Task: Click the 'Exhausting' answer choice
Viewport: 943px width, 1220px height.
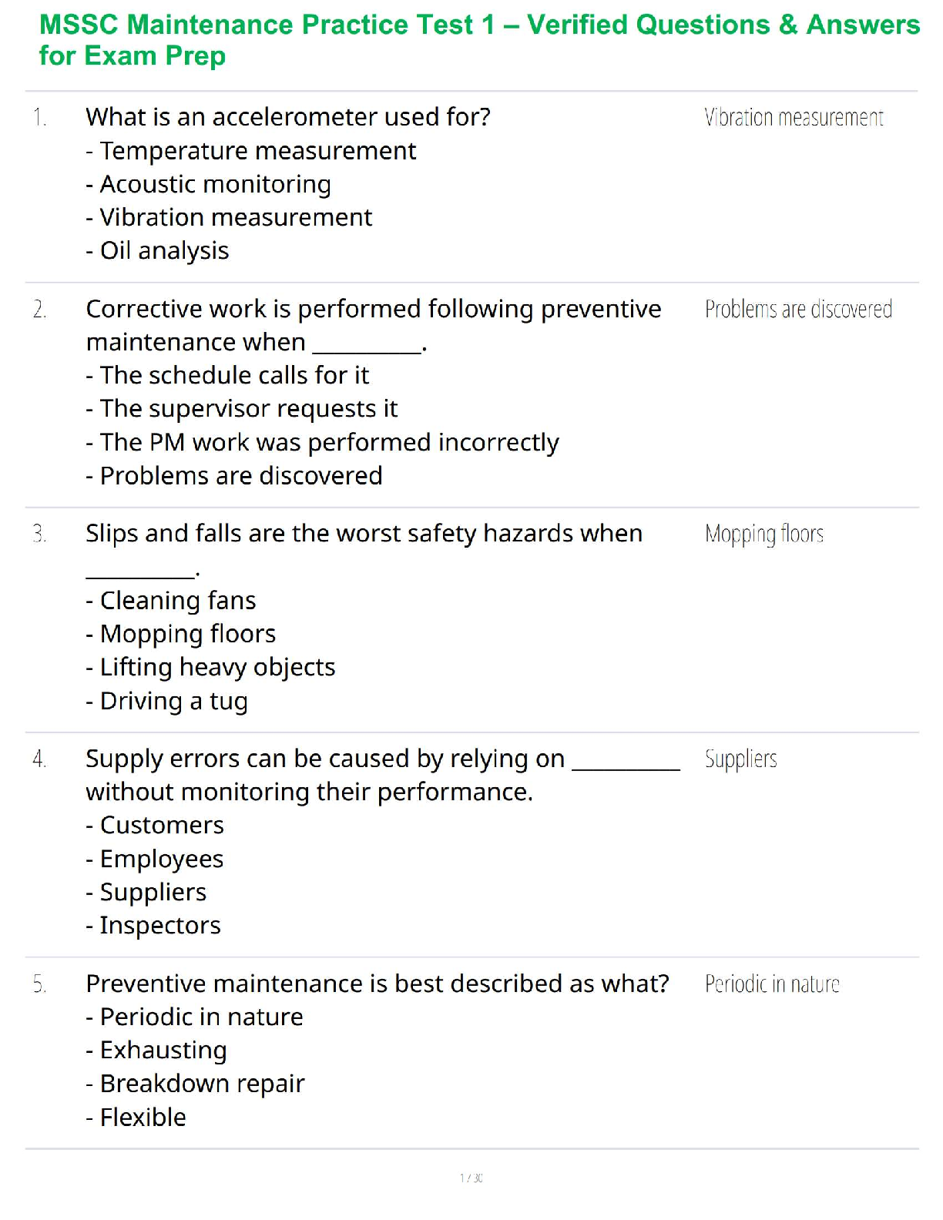Action: [163, 1050]
